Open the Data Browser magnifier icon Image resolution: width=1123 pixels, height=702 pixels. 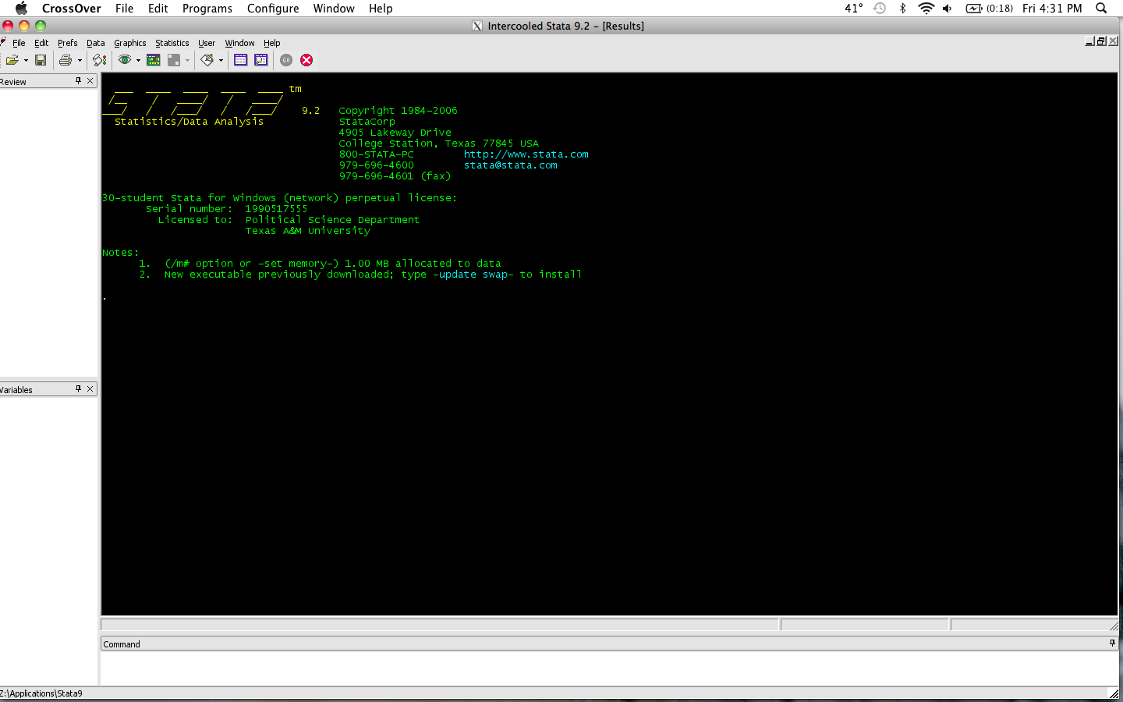tap(260, 60)
